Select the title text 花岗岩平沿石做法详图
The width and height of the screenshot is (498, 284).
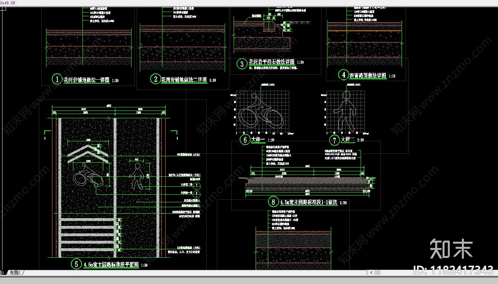[271, 62]
